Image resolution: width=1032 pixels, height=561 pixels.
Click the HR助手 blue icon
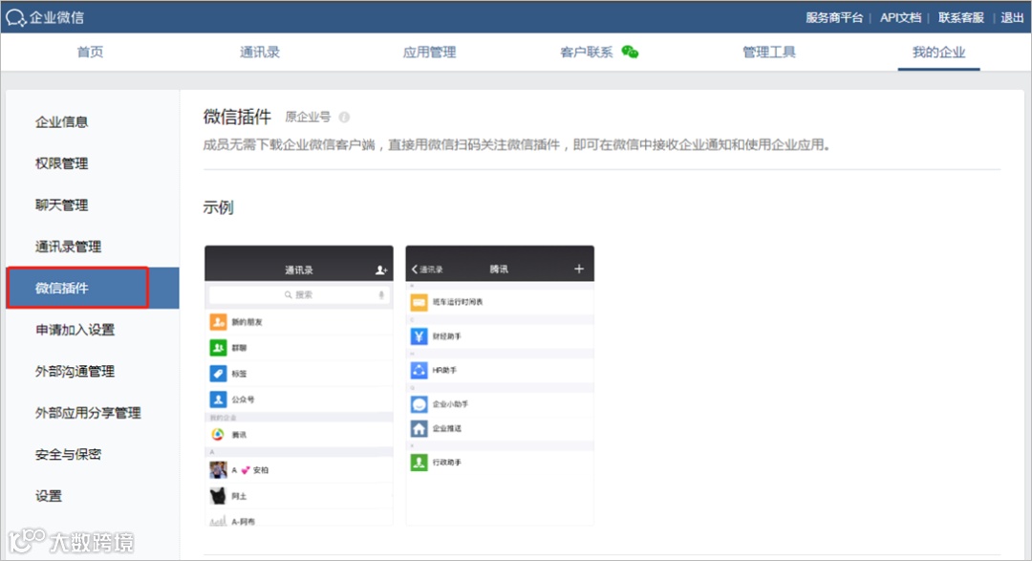point(419,370)
